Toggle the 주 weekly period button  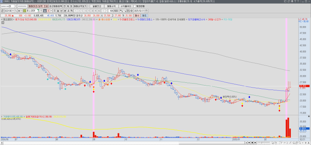click(55, 11)
